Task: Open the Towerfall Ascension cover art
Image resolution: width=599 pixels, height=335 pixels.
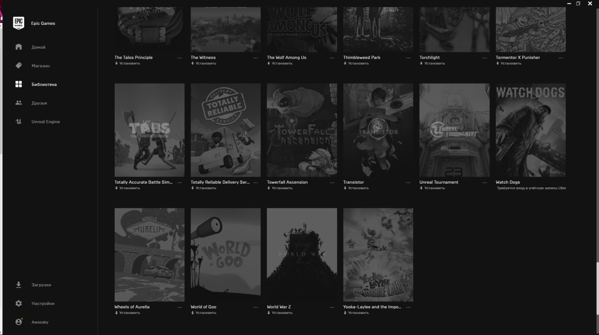Action: coord(302,130)
